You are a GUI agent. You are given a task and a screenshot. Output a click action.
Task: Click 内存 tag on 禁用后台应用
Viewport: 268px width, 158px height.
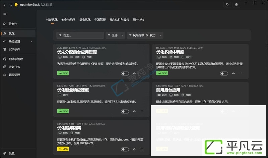click(x=162, y=95)
